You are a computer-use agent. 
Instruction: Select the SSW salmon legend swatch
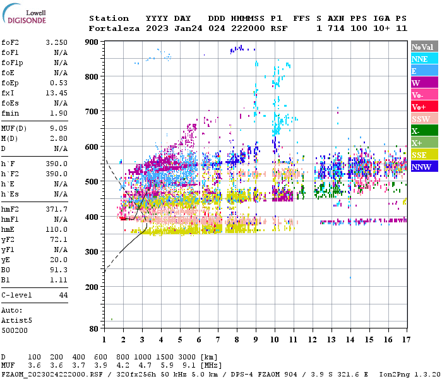tap(424, 118)
